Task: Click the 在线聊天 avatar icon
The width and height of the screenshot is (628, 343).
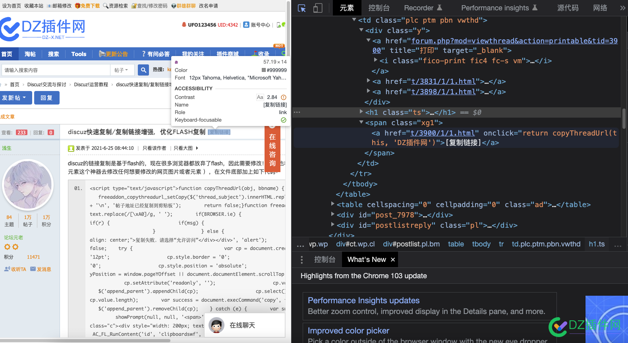Action: (x=216, y=325)
